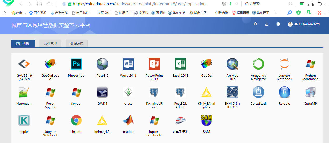
Task: Launch KNIMEAnalytics
Action: (206, 92)
